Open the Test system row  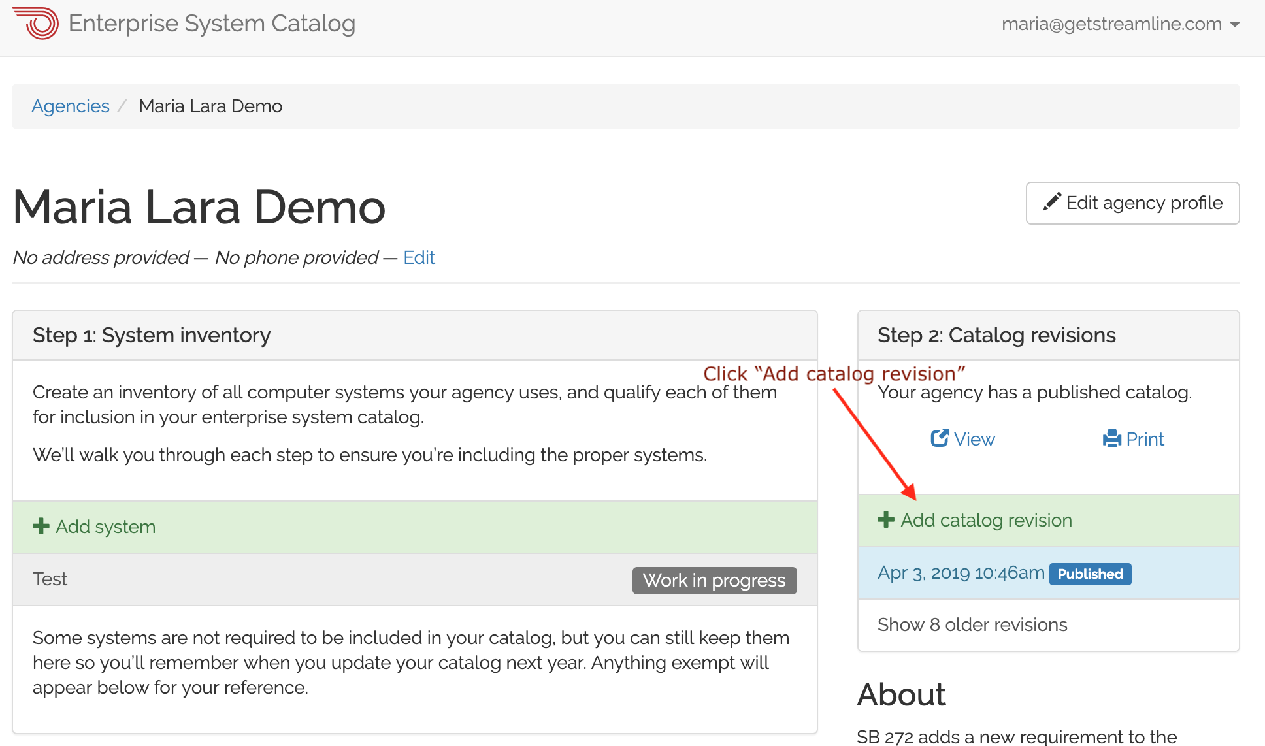coord(415,579)
